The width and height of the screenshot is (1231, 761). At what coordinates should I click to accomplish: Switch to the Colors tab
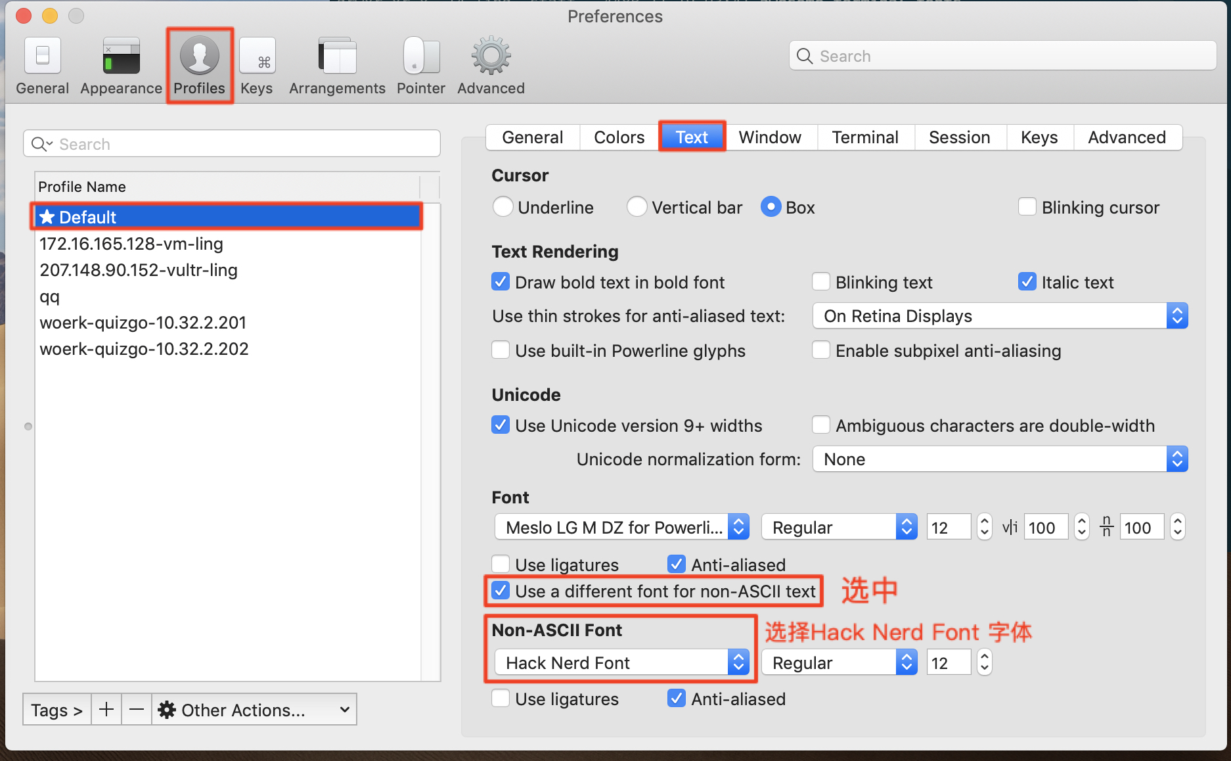[x=619, y=137]
